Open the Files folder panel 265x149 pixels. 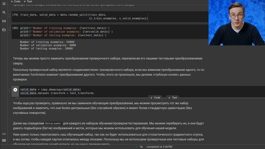point(4,30)
